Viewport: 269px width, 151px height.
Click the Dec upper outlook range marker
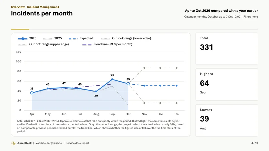pyautogui.click(x=160, y=68)
